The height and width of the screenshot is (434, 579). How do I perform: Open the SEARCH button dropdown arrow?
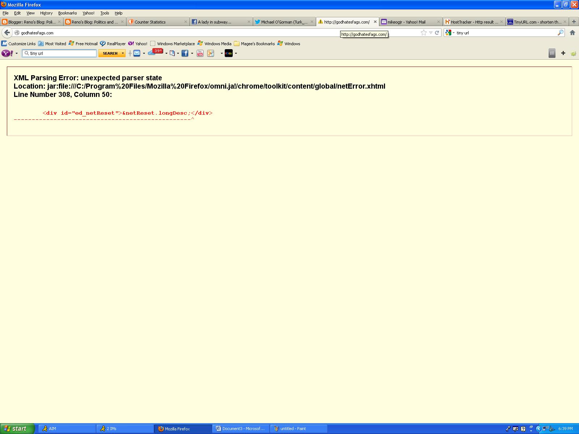123,53
